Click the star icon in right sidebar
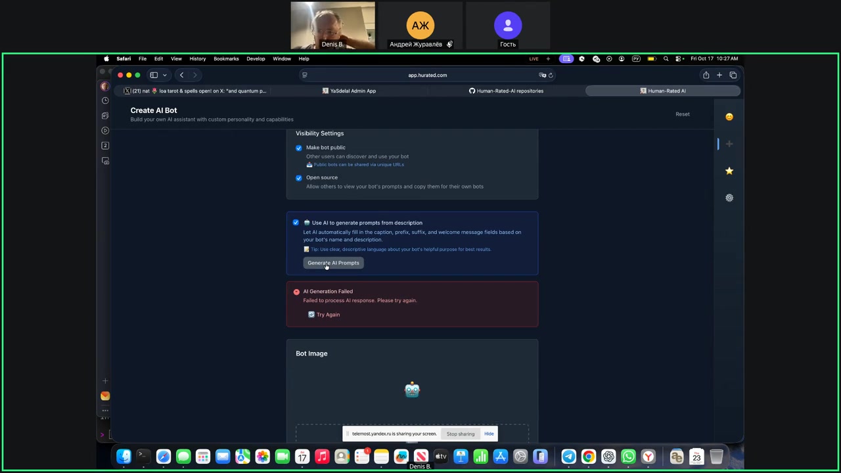Screen dimensions: 841x473 pos(729,171)
